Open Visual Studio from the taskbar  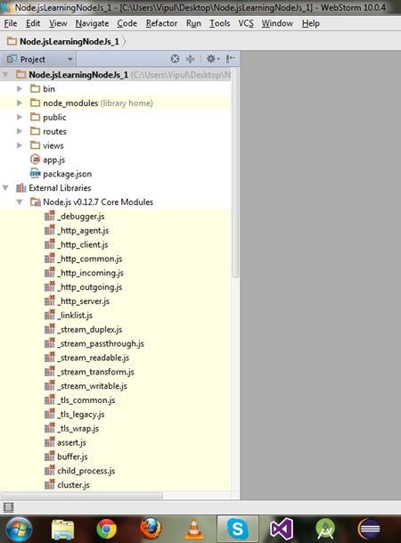pyautogui.click(x=282, y=530)
